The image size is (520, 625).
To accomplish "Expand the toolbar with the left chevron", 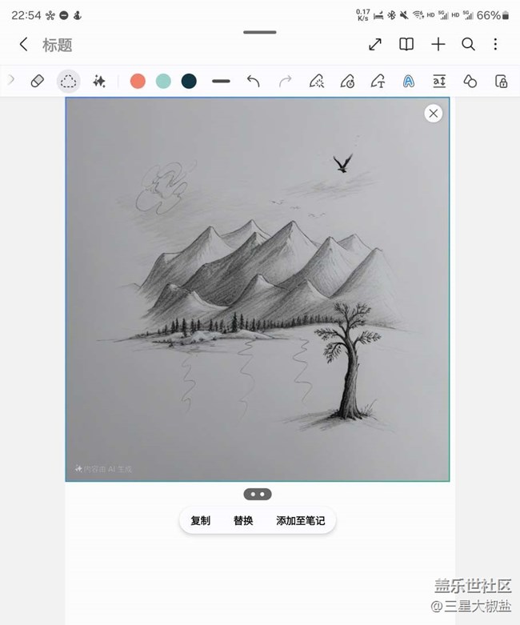I will pyautogui.click(x=11, y=80).
